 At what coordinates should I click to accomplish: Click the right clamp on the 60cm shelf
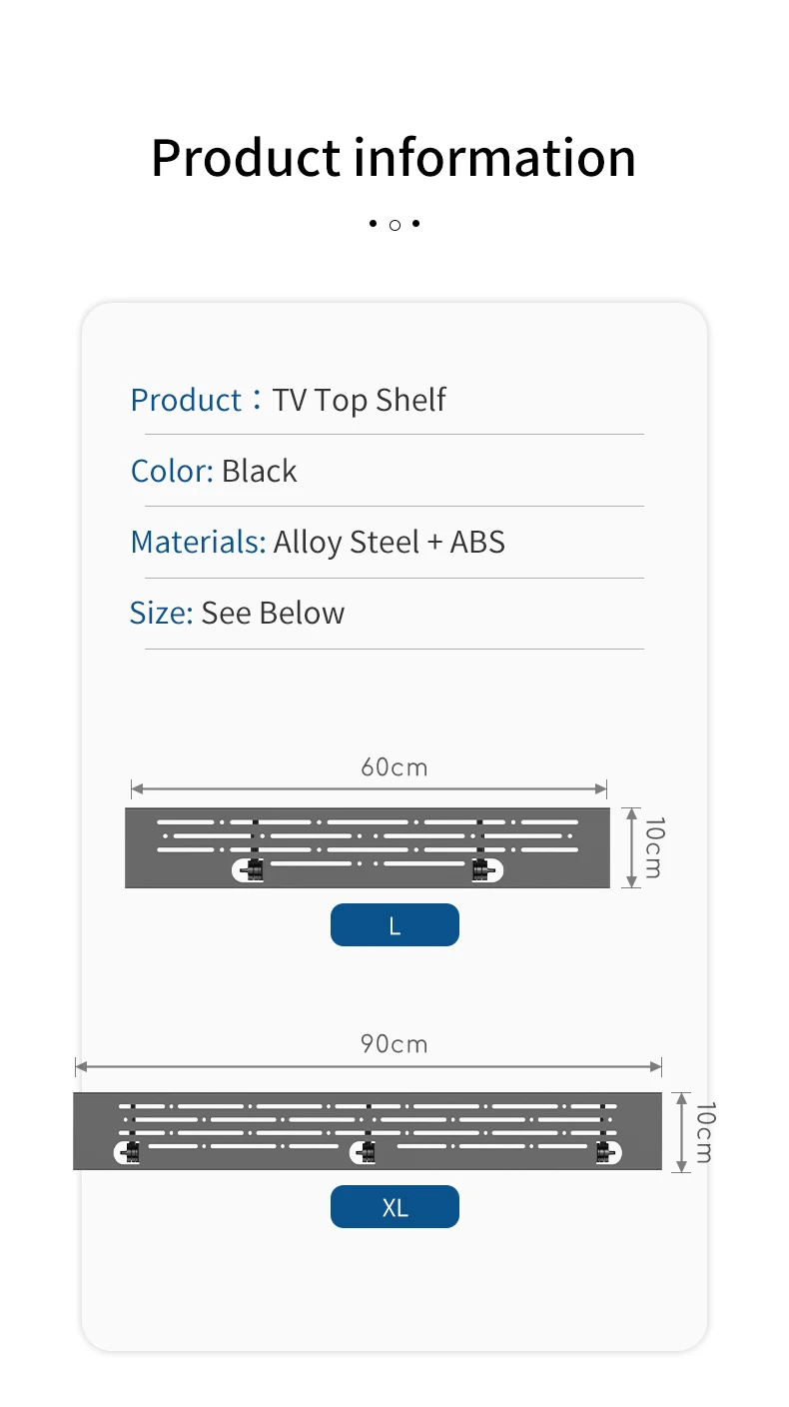480,870
